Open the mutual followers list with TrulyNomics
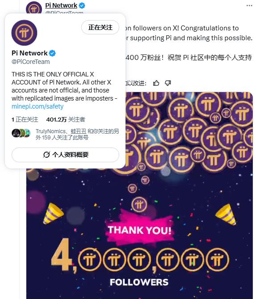This screenshot has width=255, height=299. 77,134
